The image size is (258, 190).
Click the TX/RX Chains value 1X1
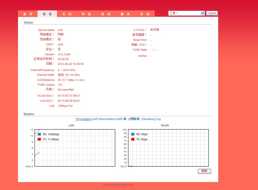[x=60, y=85]
